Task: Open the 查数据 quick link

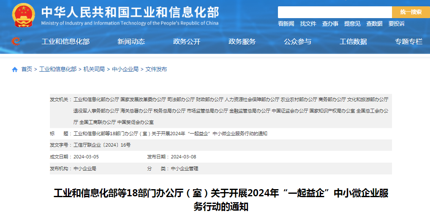Action: point(374,24)
